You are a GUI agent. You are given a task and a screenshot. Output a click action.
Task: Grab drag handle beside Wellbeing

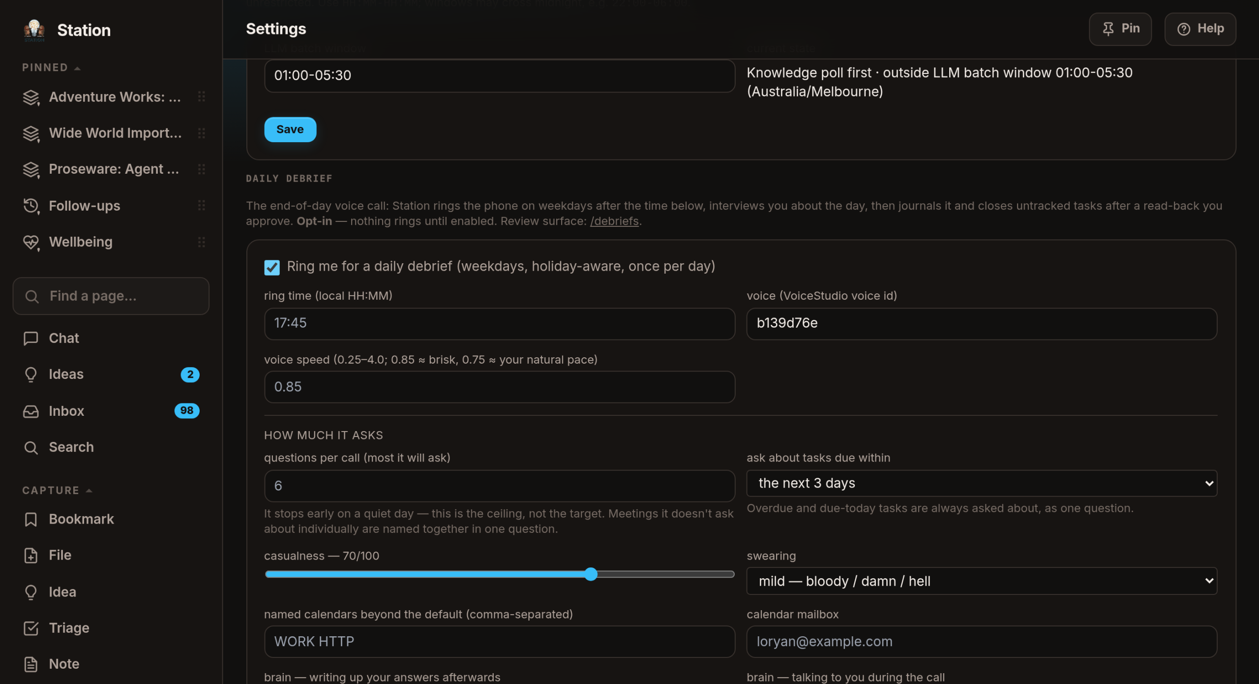[202, 242]
